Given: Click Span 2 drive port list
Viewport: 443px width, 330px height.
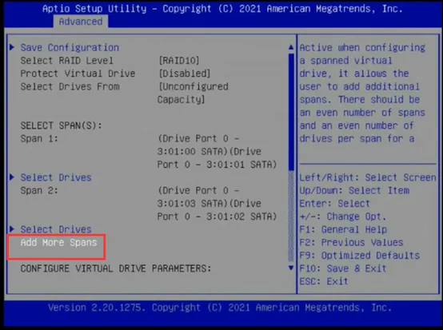Looking at the screenshot, I should [217, 204].
